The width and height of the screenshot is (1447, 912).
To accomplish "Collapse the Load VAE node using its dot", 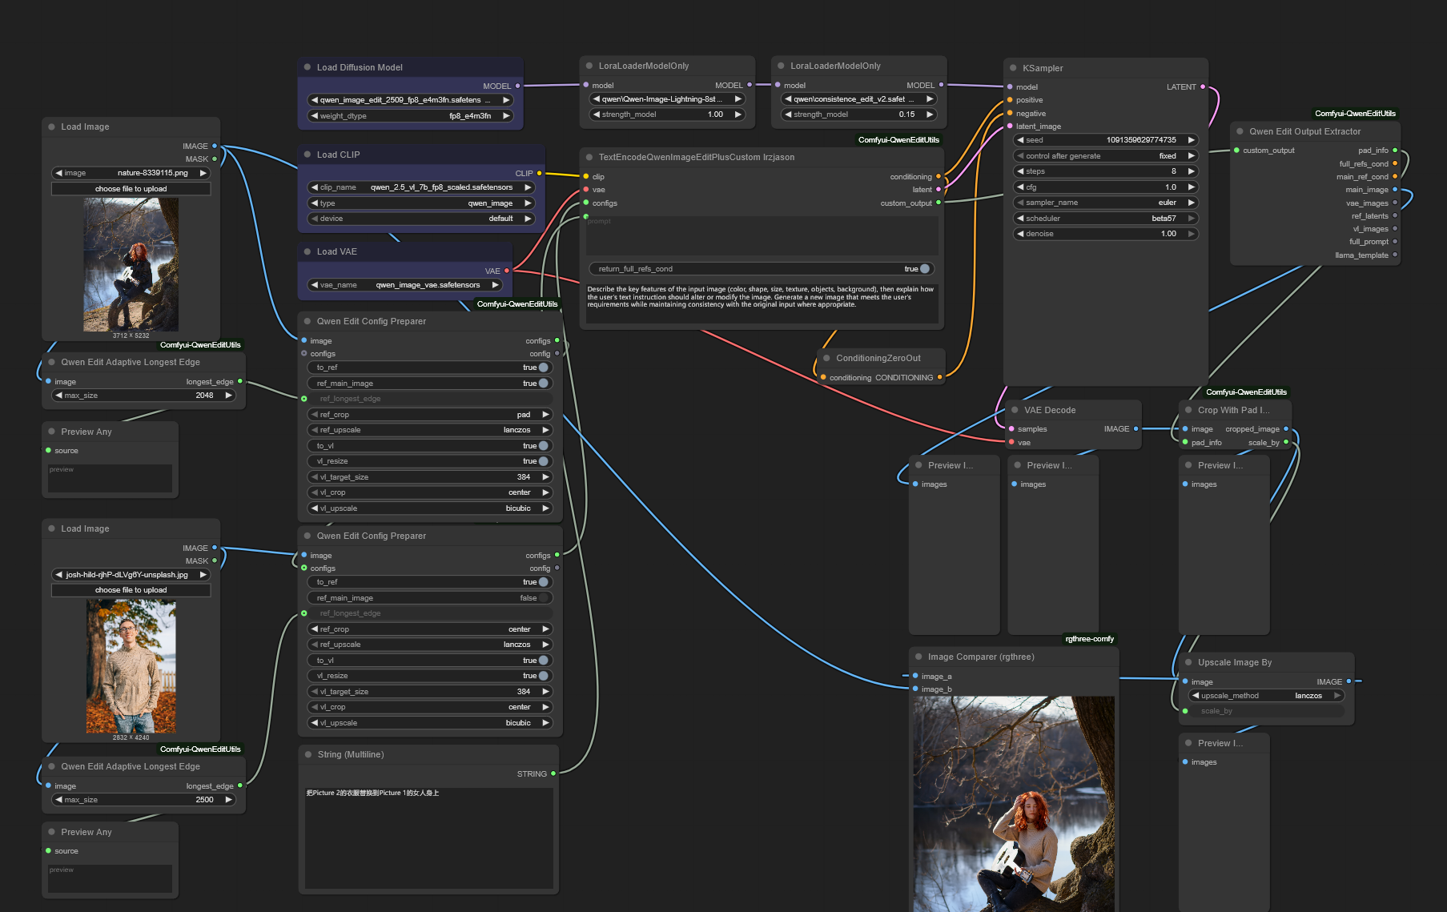I will 307,251.
